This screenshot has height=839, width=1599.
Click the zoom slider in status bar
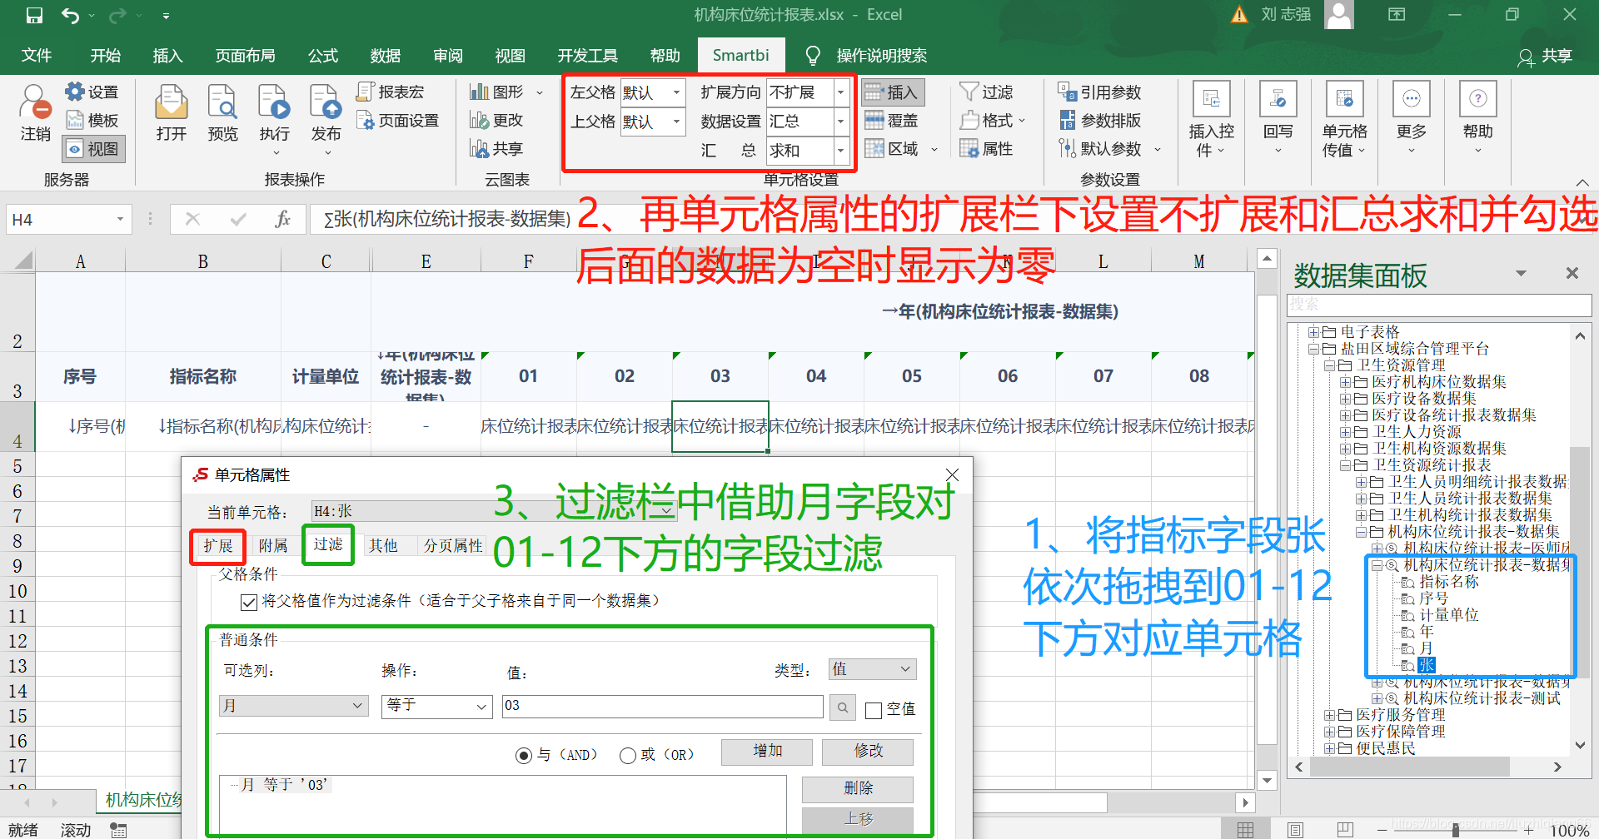point(1455,830)
